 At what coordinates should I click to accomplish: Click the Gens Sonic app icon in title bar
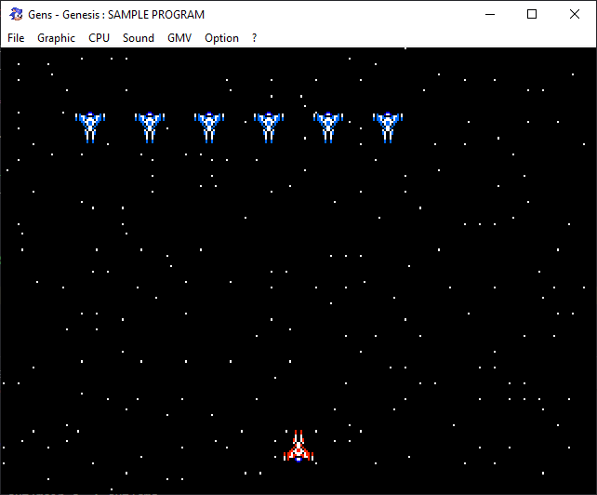(x=16, y=15)
